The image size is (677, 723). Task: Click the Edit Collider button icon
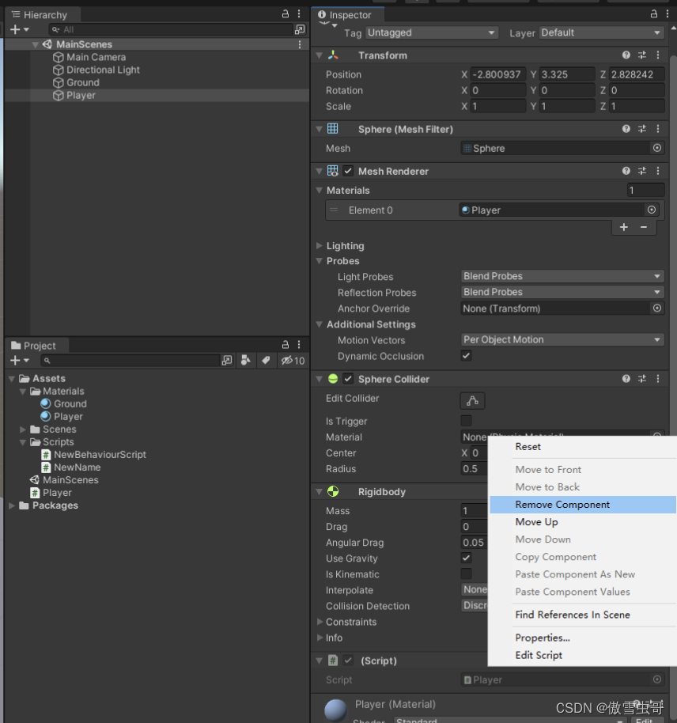pyautogui.click(x=472, y=401)
